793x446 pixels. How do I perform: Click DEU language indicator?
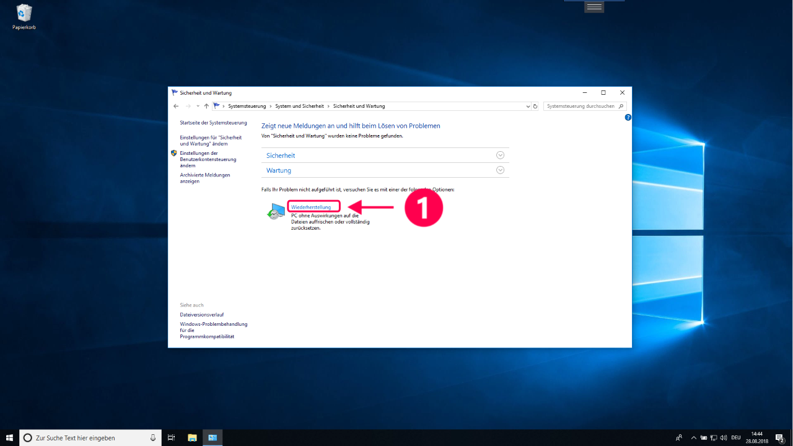pos(736,437)
